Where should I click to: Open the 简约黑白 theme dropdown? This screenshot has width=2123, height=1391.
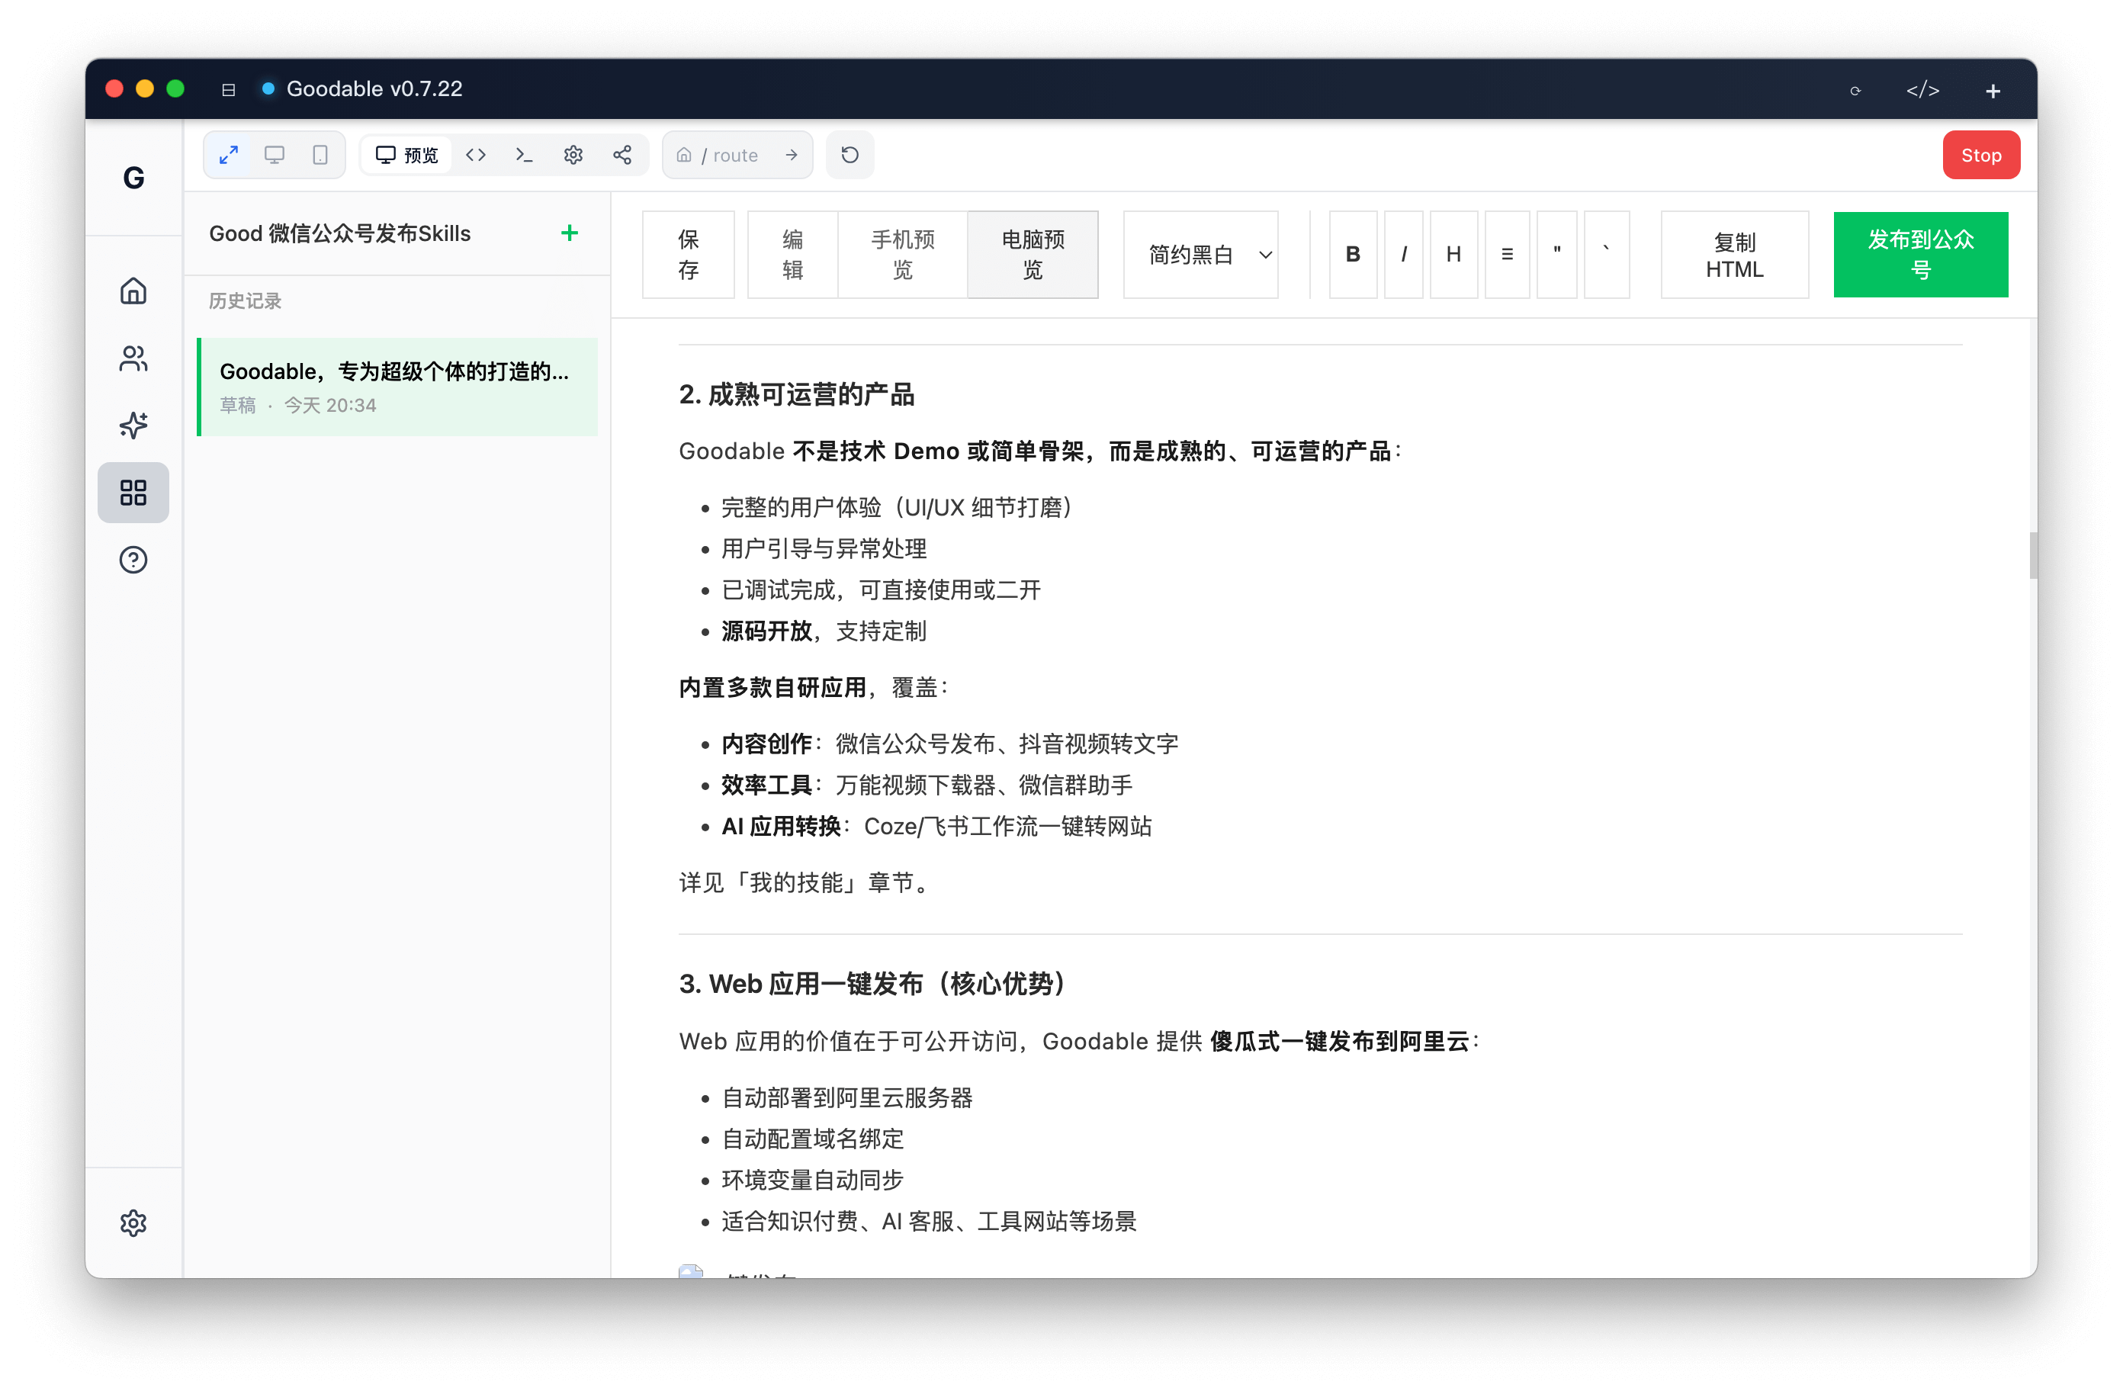click(x=1200, y=254)
